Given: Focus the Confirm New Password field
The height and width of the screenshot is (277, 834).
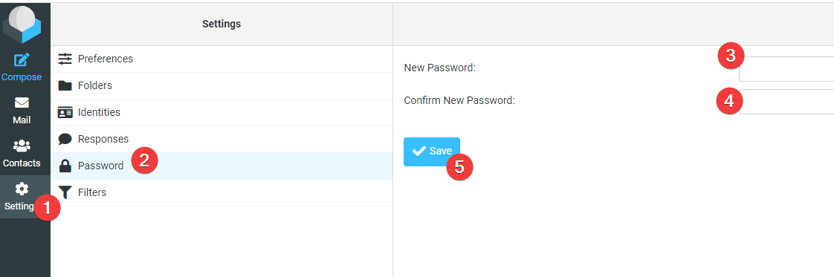Looking at the screenshot, I should 786,101.
